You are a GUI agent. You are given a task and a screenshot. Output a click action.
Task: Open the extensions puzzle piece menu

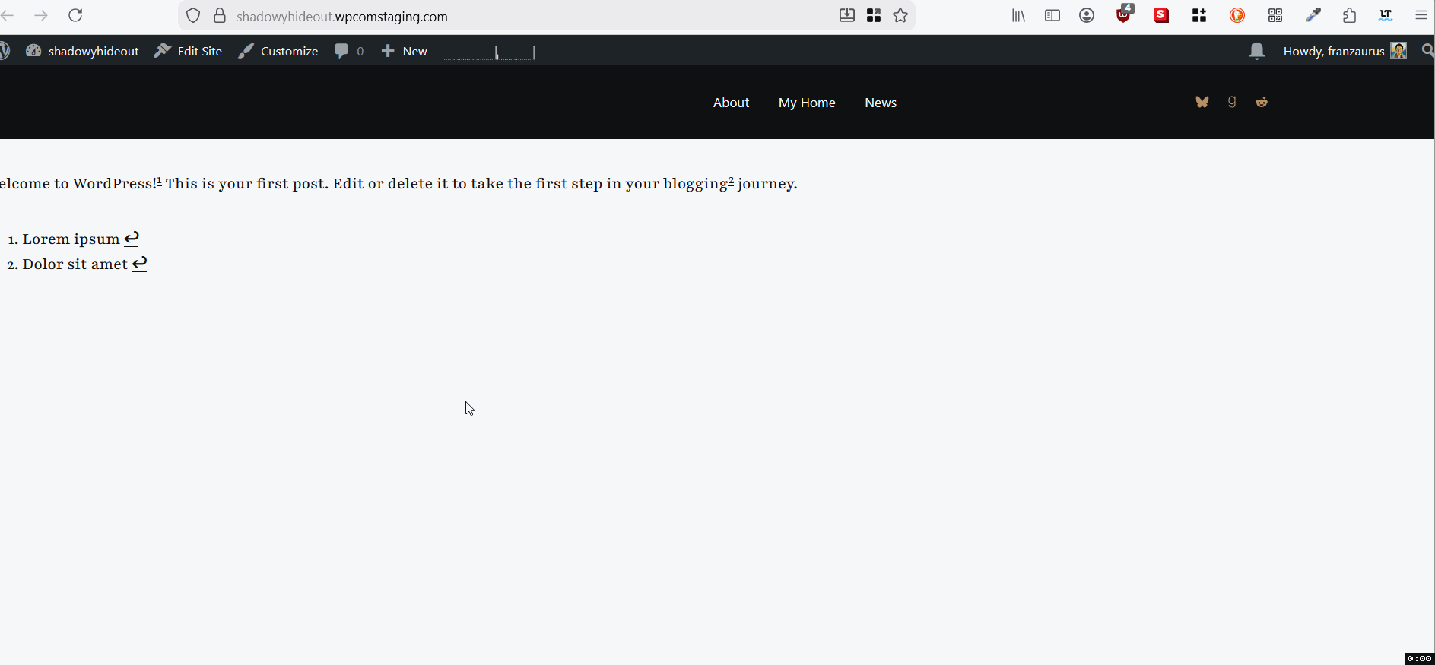(x=1350, y=15)
